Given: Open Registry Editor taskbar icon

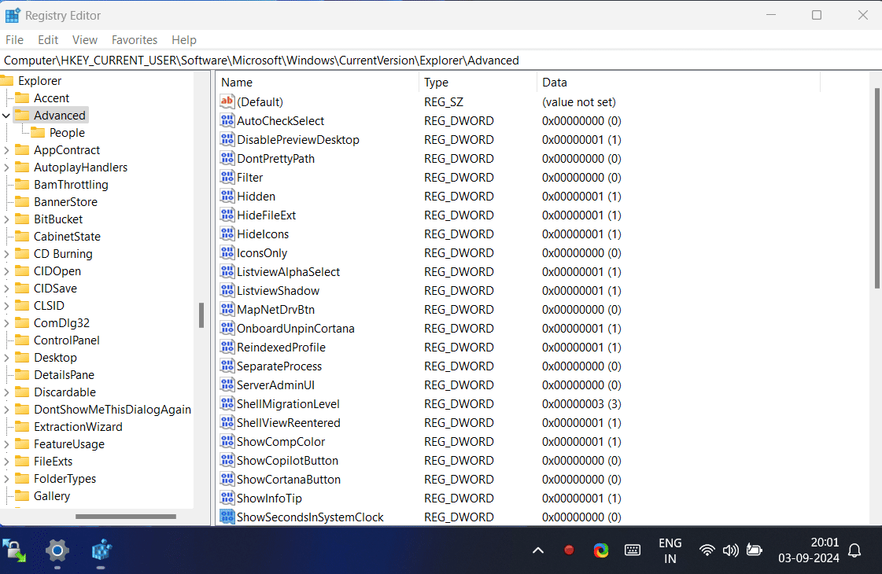Looking at the screenshot, I should 101,550.
